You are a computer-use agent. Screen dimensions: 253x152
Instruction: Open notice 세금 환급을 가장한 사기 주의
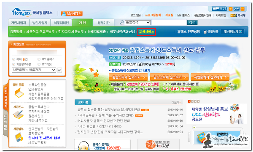100,126
